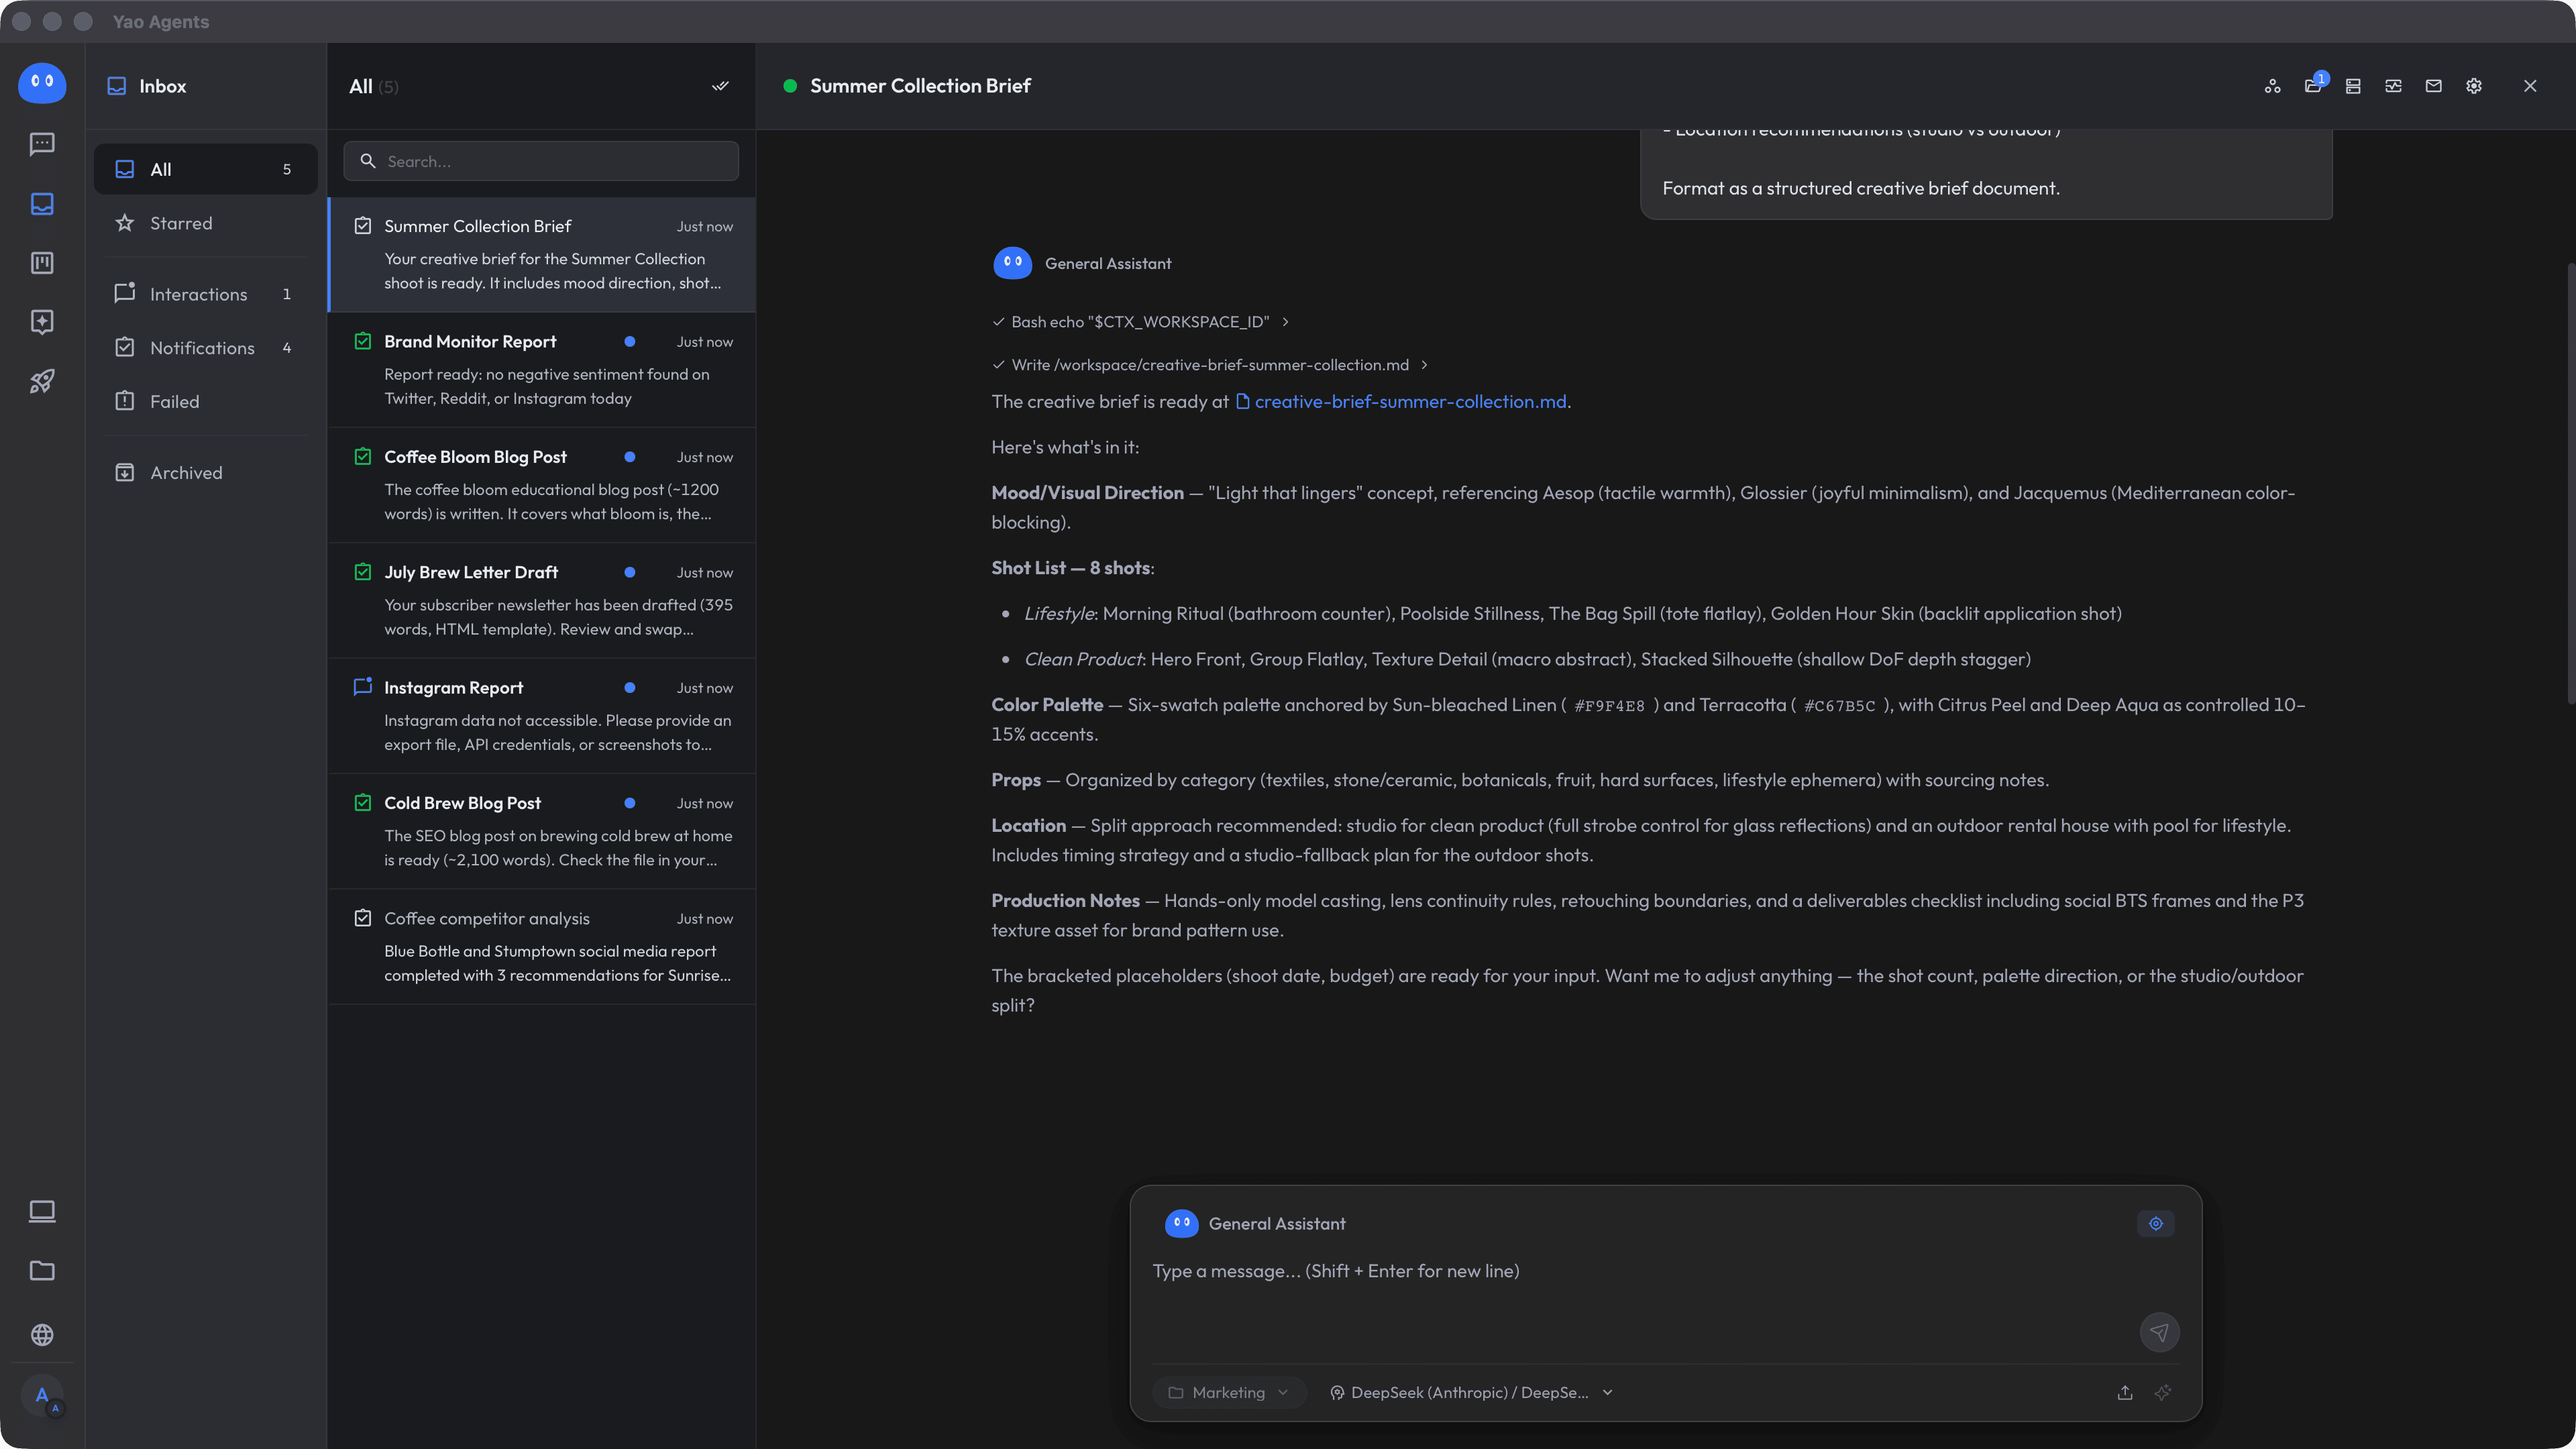Toggle the check icon on July Brew Letter Draft
The image size is (2576, 1449).
(x=363, y=572)
